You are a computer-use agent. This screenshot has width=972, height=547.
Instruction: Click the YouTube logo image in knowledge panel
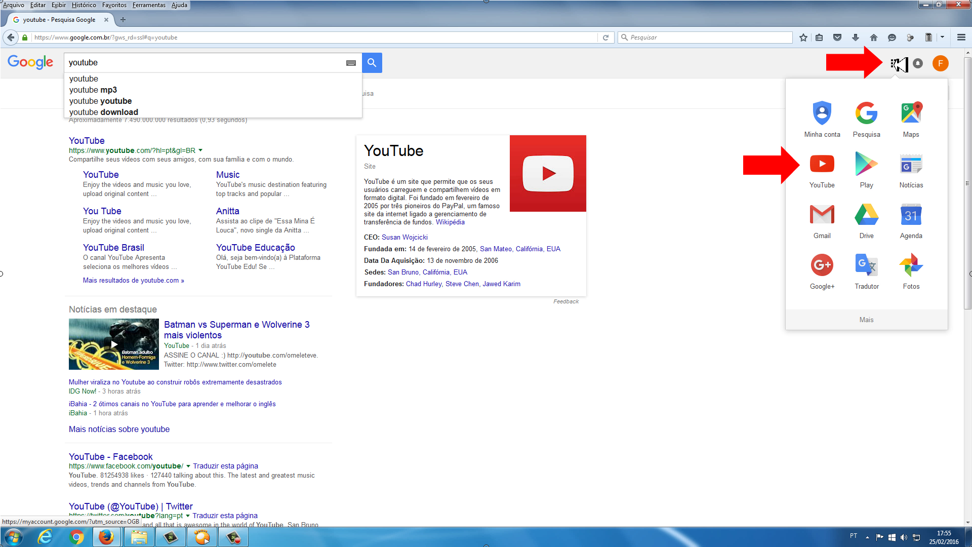coord(548,173)
